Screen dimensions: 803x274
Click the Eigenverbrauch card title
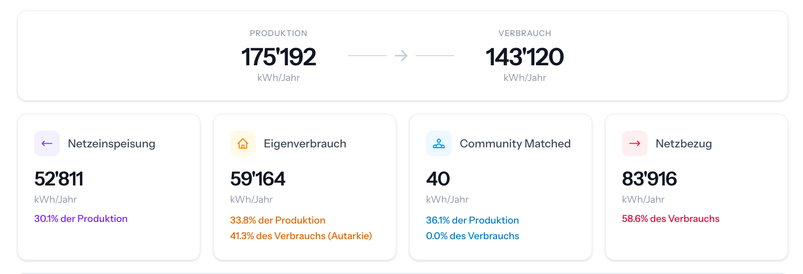pyautogui.click(x=305, y=143)
